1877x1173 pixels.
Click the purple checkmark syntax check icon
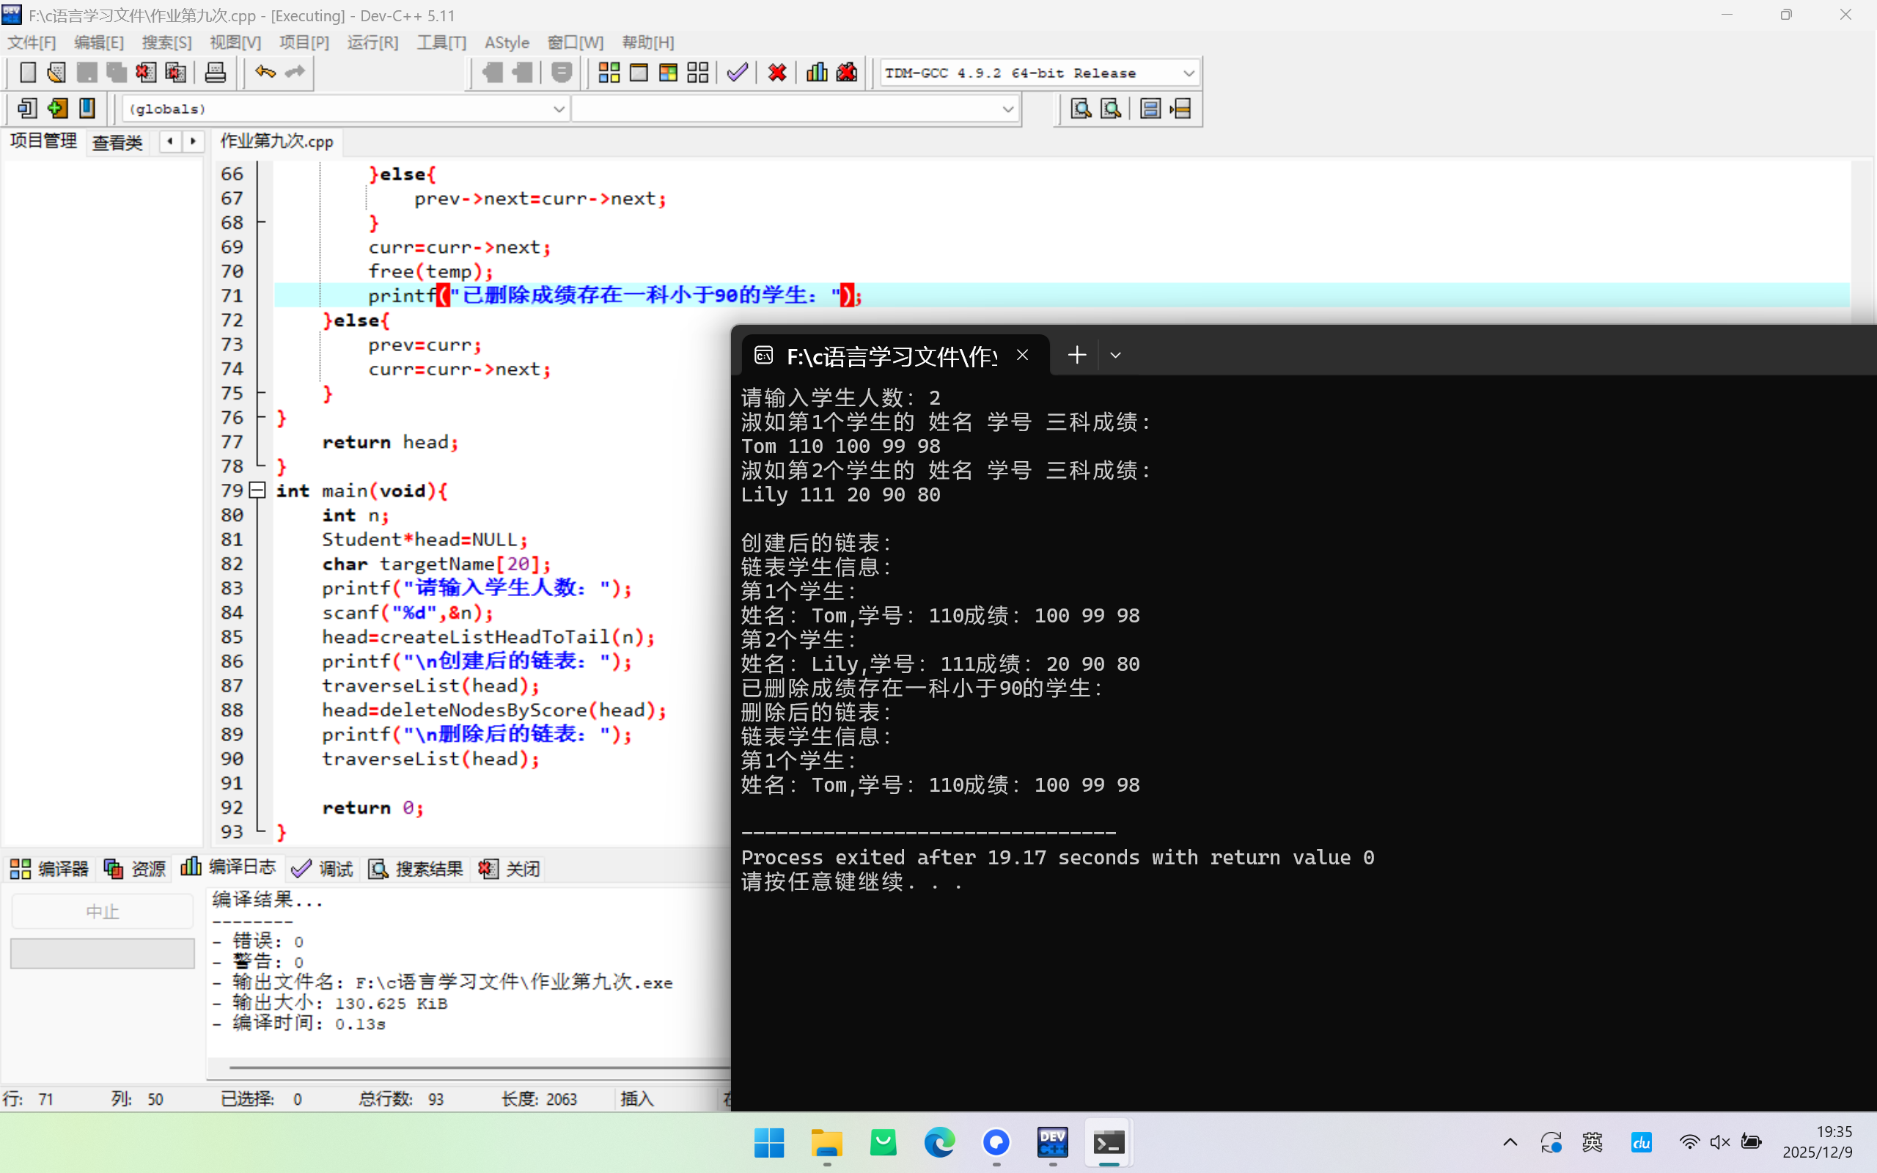point(738,73)
